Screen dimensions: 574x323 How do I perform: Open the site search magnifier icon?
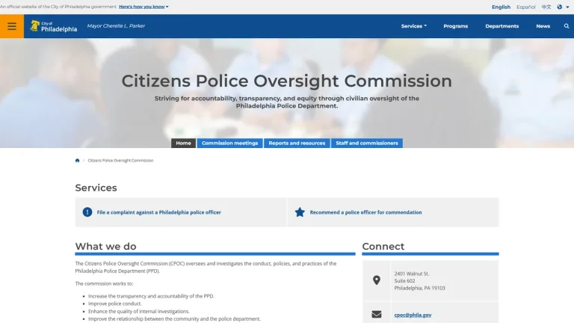pos(567,26)
